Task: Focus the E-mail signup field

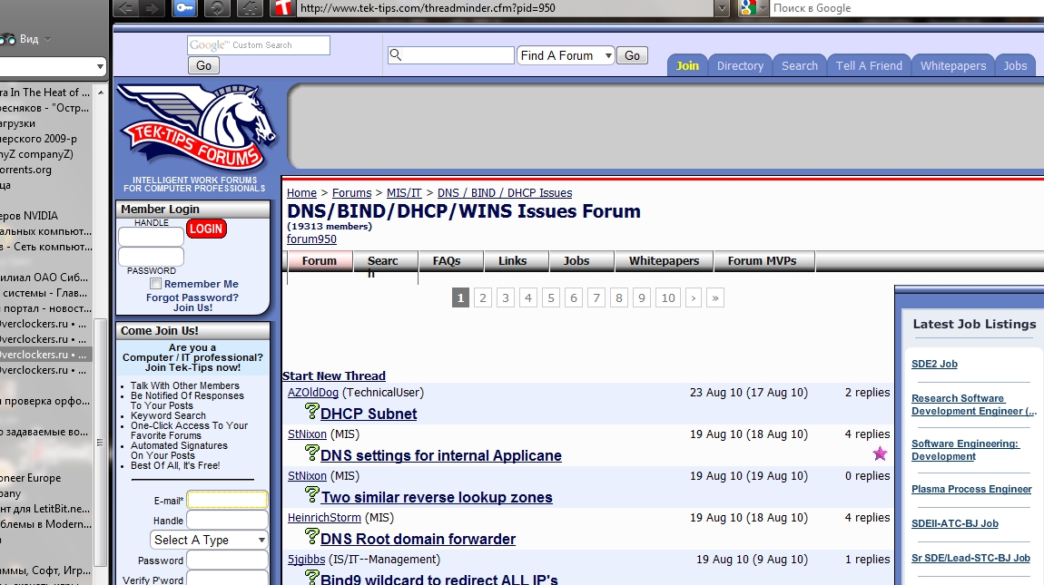Action: [x=227, y=500]
